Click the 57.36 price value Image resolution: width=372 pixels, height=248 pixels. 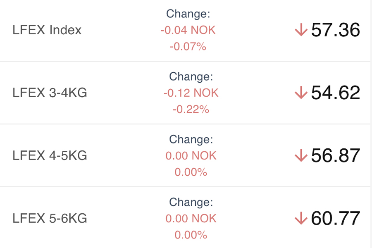coord(335,30)
